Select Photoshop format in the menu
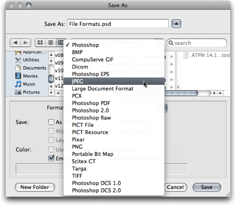The image size is (236, 206). click(x=114, y=45)
